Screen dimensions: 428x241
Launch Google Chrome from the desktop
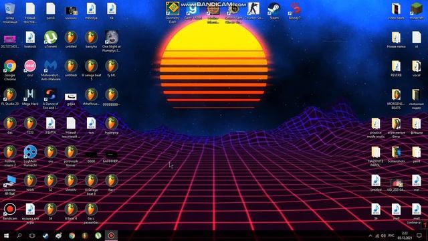[10, 70]
